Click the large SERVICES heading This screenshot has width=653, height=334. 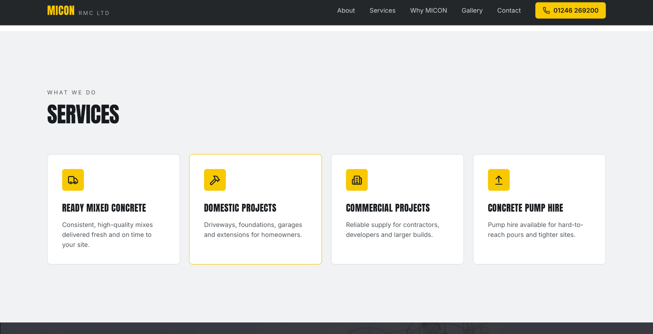point(83,114)
